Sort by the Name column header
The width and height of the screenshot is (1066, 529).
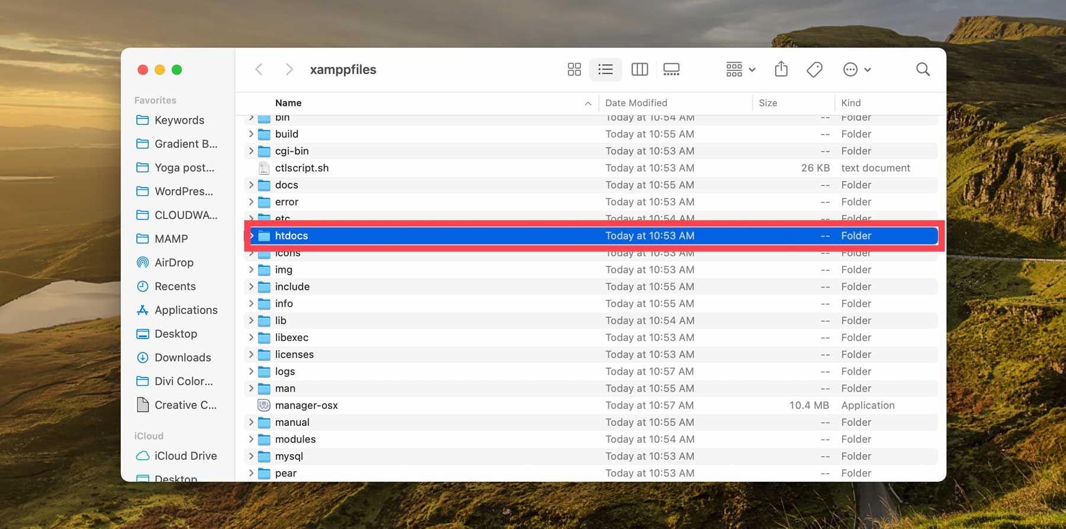tap(288, 103)
